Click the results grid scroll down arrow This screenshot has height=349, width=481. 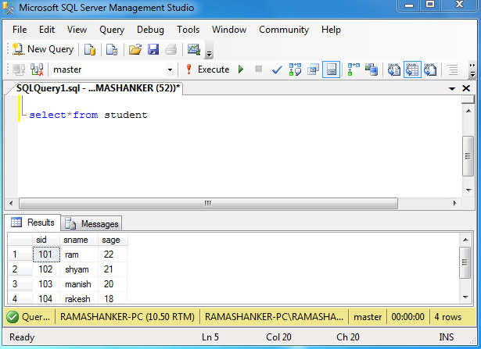[x=465, y=297]
